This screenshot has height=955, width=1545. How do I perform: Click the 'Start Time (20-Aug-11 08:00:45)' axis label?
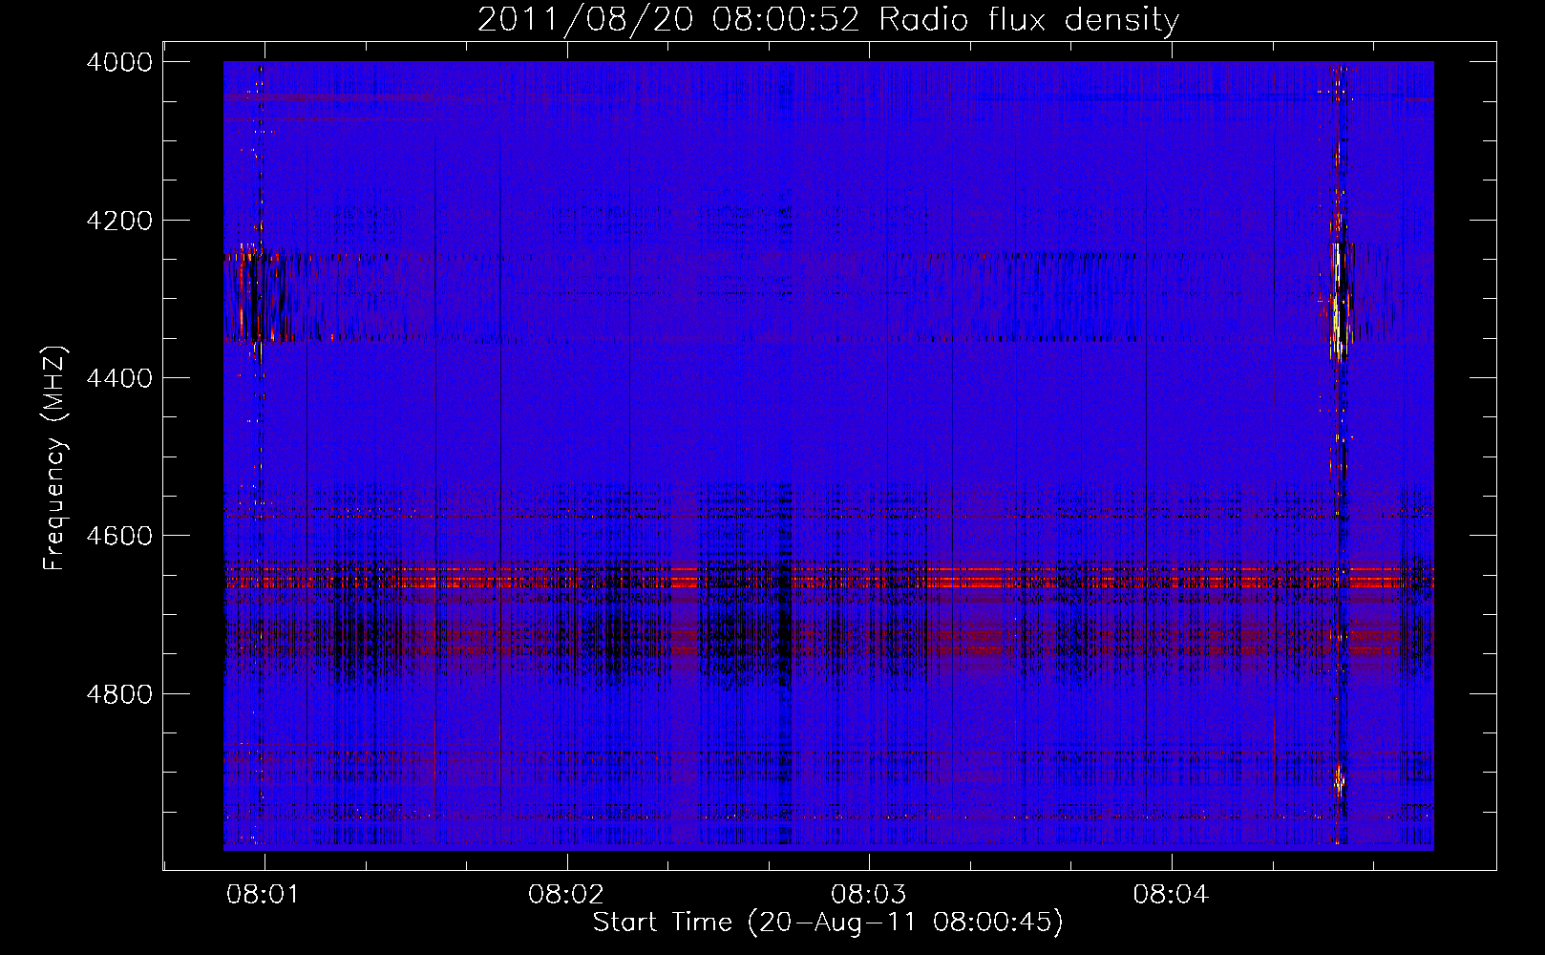click(828, 923)
